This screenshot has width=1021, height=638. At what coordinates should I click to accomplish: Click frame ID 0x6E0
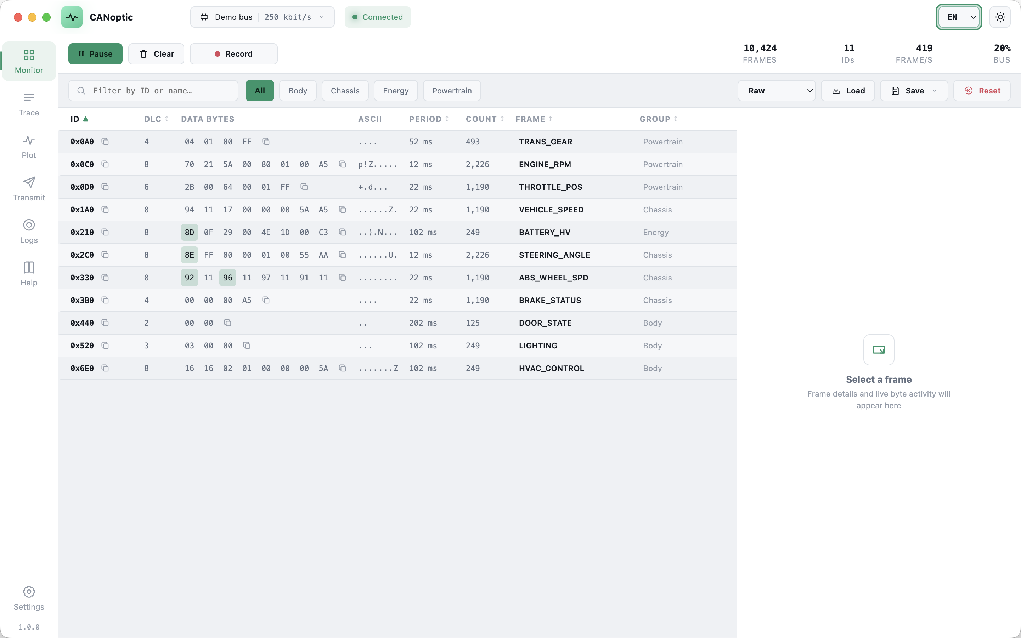(82, 368)
